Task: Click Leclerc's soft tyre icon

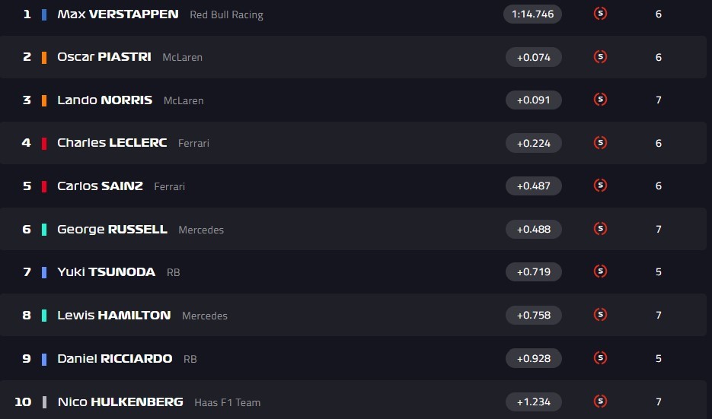Action: pyautogui.click(x=600, y=143)
